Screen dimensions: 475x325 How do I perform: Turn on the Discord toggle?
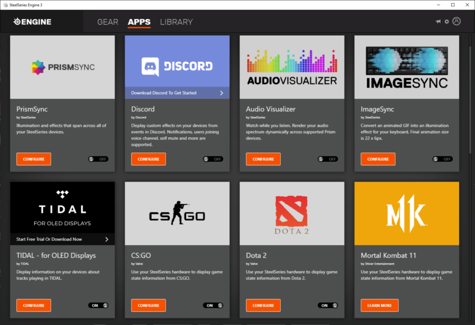(213, 159)
